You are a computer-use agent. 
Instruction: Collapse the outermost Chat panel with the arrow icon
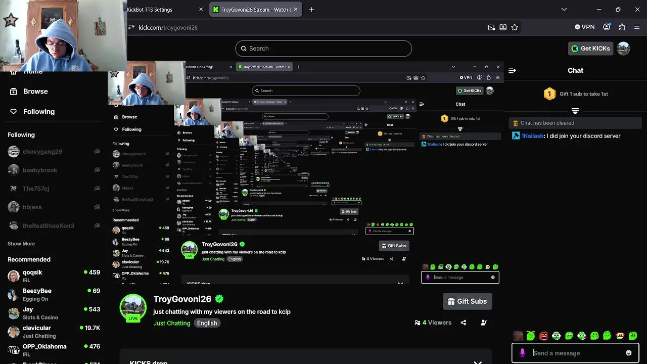click(512, 71)
